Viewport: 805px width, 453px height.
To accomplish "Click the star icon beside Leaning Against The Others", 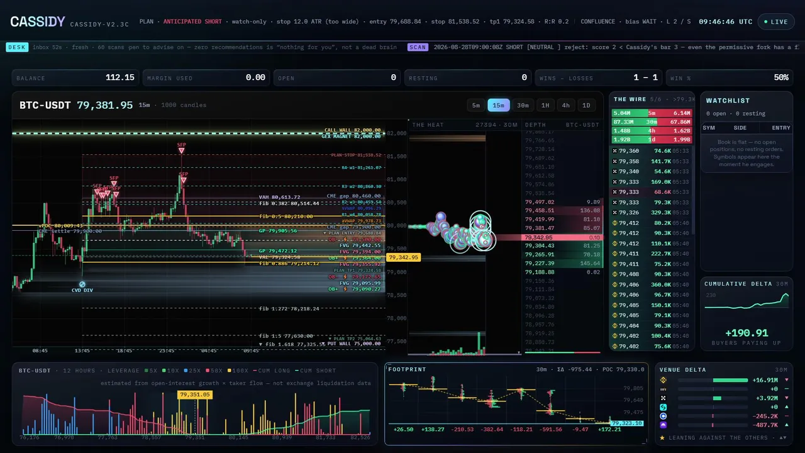I will [663, 437].
